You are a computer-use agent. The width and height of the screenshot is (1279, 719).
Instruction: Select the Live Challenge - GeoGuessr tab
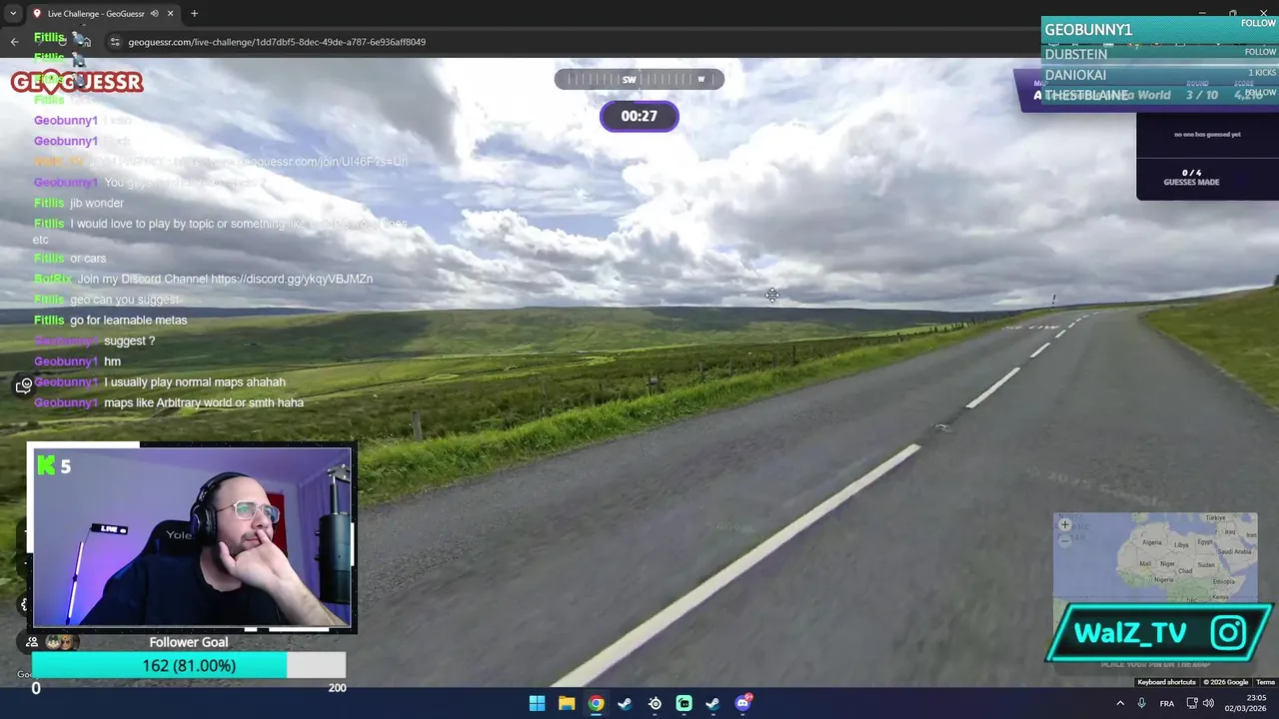(x=95, y=14)
